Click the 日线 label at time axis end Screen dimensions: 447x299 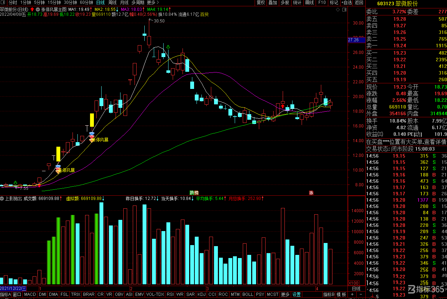coord(356,288)
